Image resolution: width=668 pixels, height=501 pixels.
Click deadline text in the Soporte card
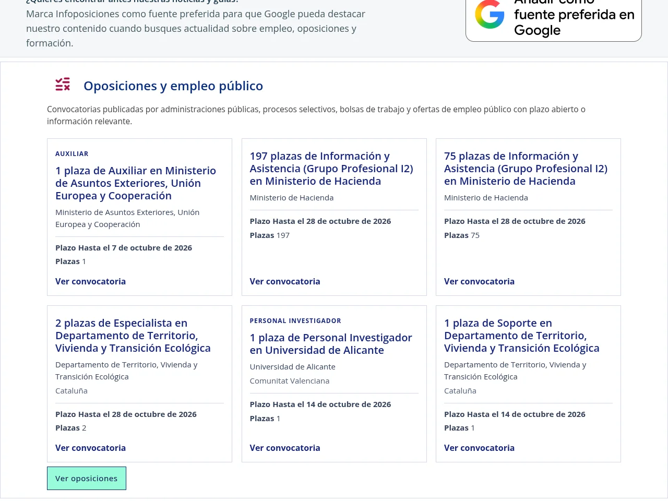515,414
